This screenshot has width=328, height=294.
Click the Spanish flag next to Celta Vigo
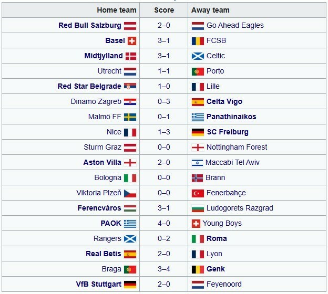tap(198, 101)
